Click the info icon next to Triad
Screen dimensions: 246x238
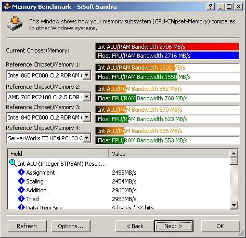click(x=21, y=199)
